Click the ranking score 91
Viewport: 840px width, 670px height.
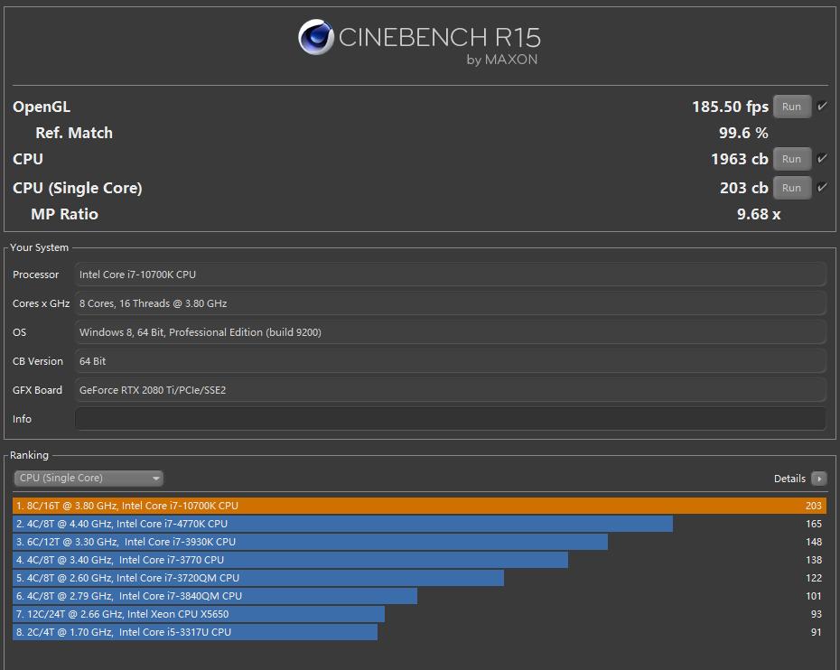pyautogui.click(x=816, y=632)
